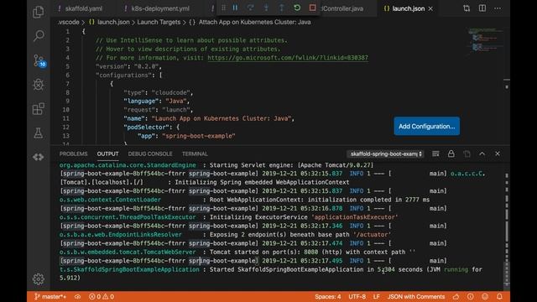Open Changes compare icon in editor title
The height and width of the screenshot is (302, 537).
coord(467,8)
